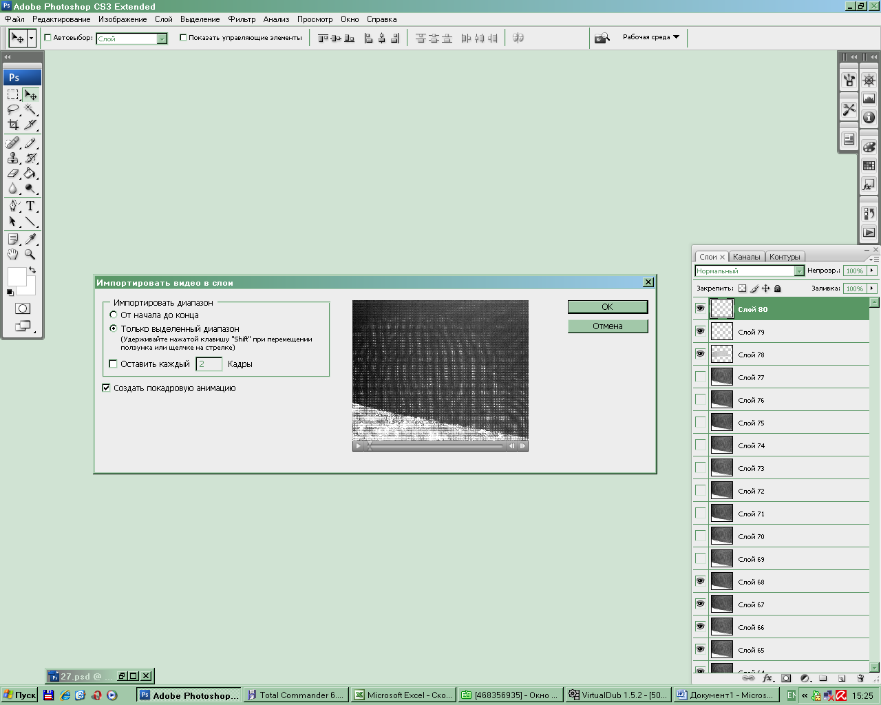Select the Magic Wand tool

click(x=30, y=109)
